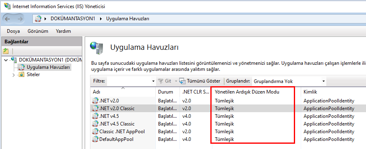
Task: Select the Classic .NET AppPool name
Action: click(x=122, y=132)
